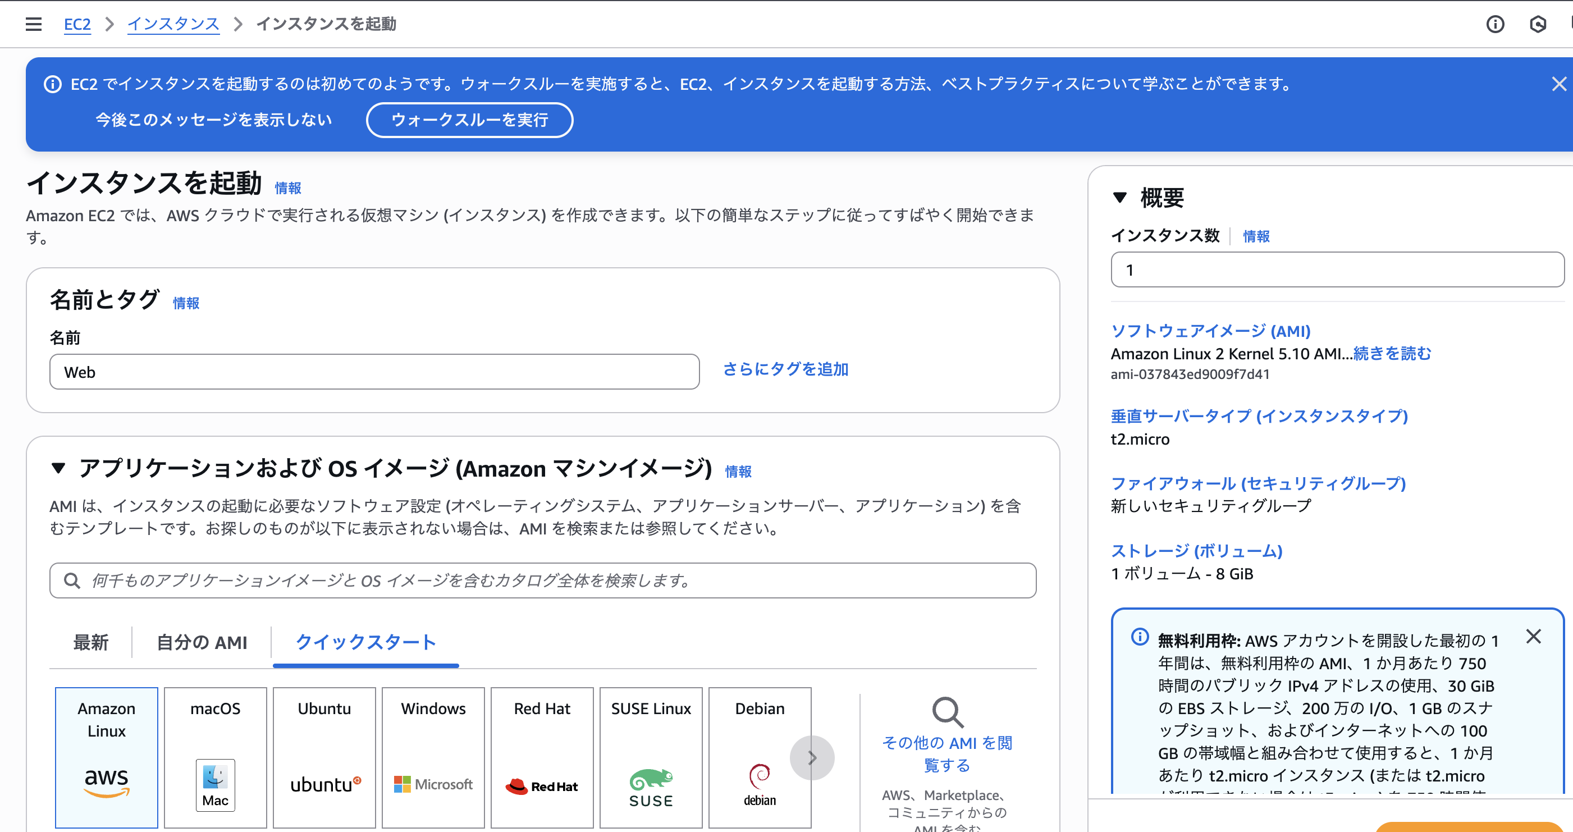Collapse the 概要 summary panel
Image resolution: width=1573 pixels, height=832 pixels.
point(1121,196)
